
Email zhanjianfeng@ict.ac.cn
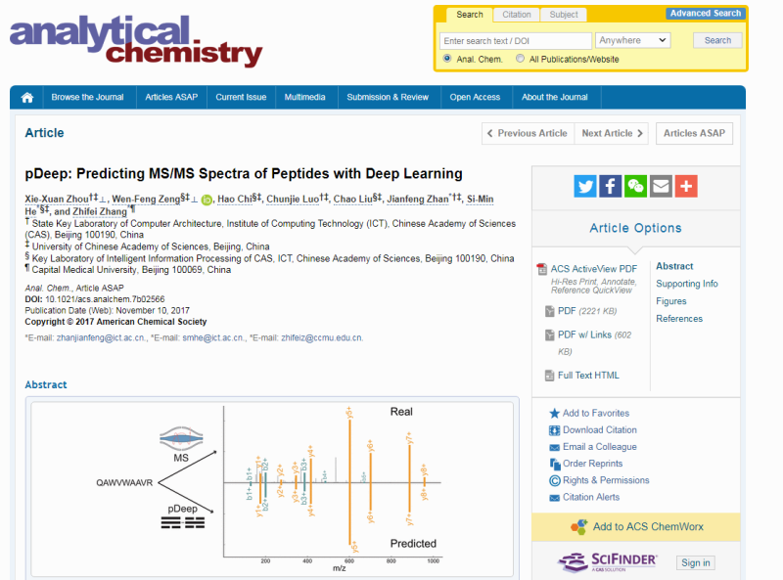101,337
